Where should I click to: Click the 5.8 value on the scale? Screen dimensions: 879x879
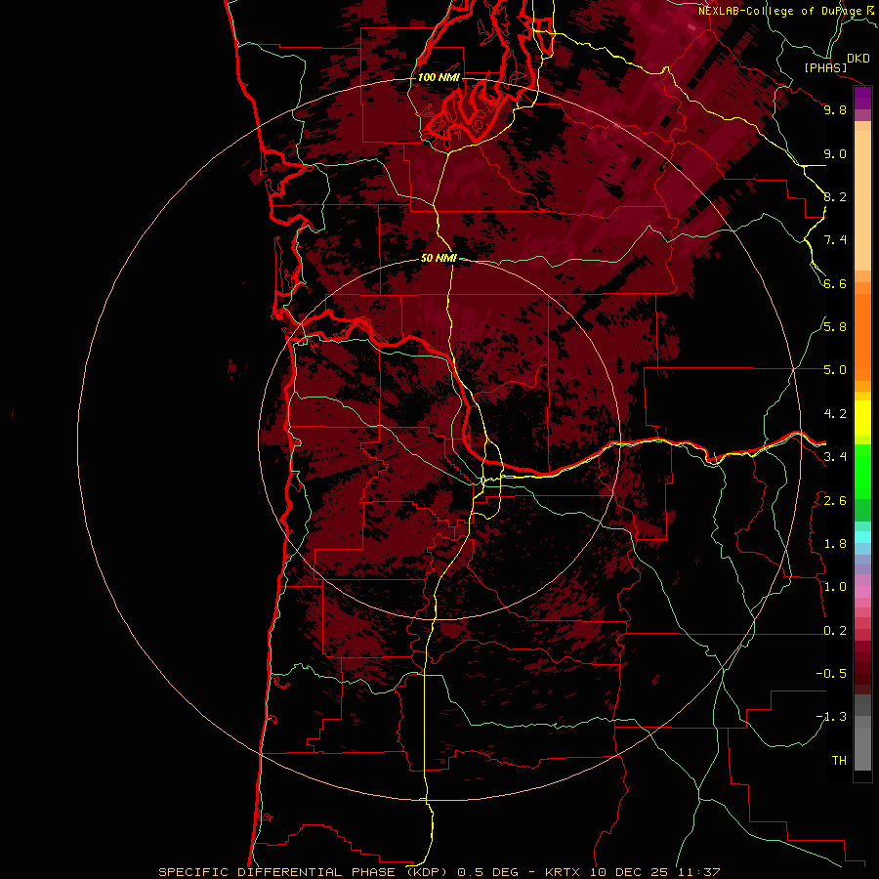[835, 327]
